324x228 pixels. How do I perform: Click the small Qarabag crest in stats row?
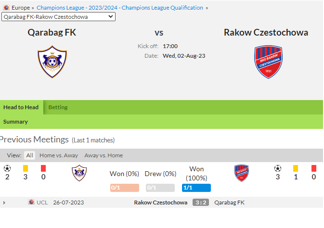[79, 173]
